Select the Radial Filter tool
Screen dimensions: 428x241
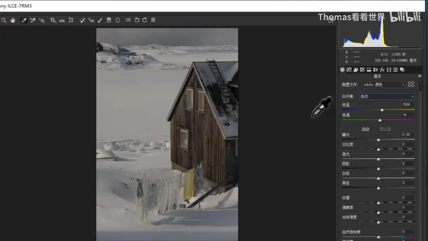coord(118,20)
